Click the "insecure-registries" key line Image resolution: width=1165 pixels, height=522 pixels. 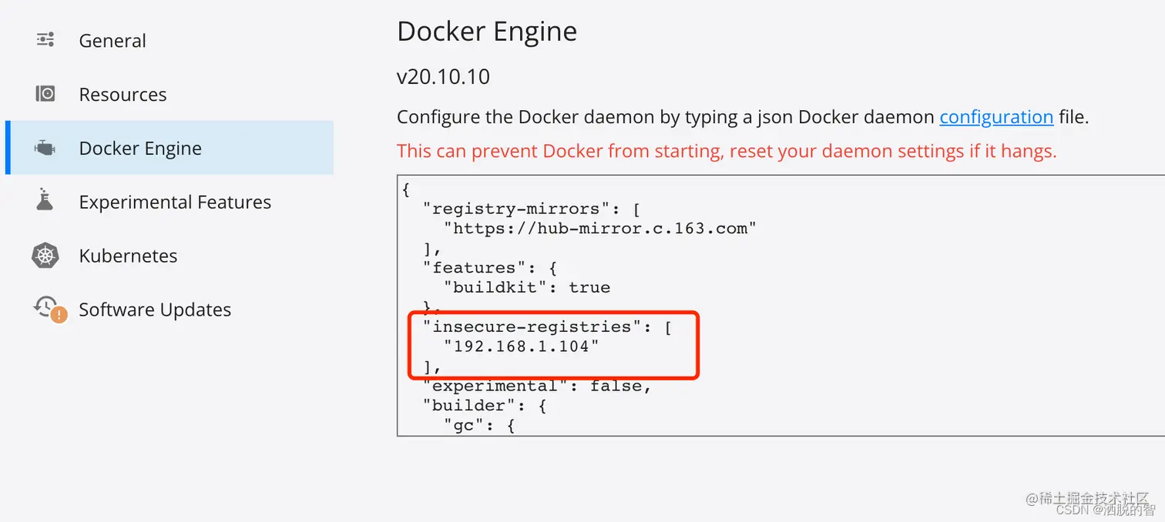547,326
